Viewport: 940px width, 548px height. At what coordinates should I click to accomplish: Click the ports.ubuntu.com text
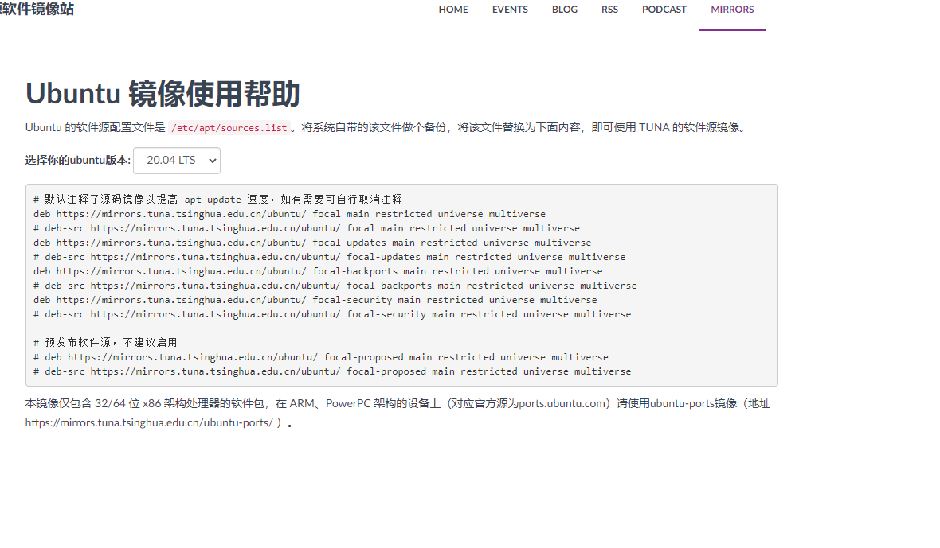tap(562, 404)
